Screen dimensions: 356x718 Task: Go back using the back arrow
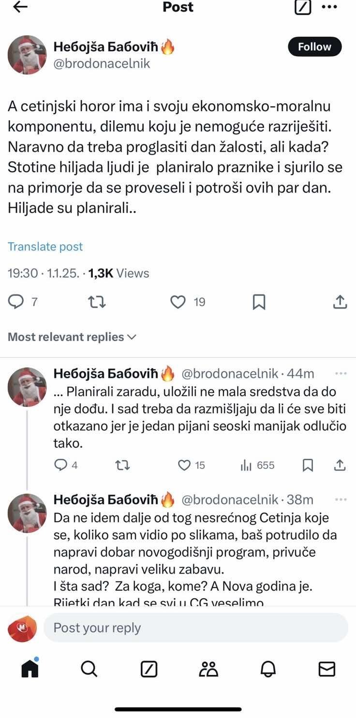point(19,7)
